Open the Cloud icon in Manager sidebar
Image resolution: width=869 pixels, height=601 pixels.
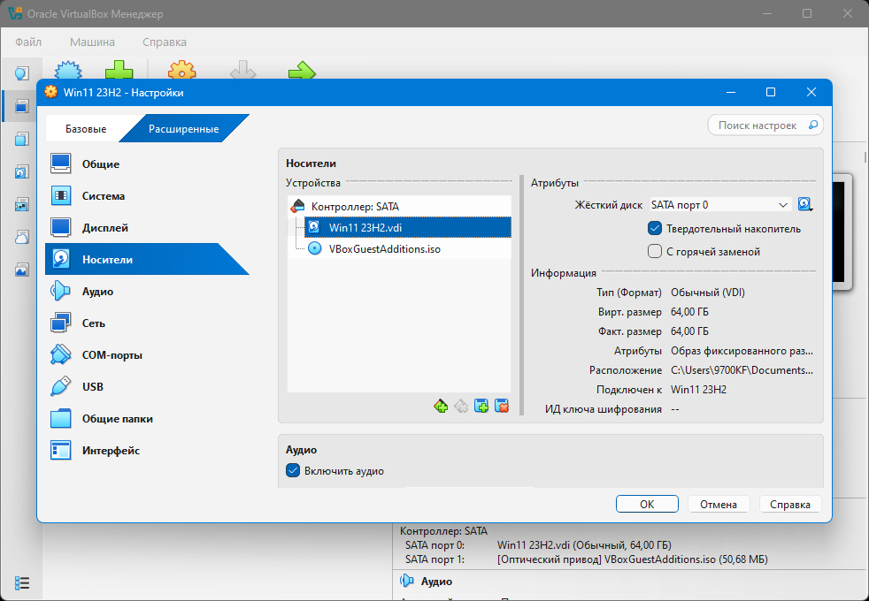point(21,238)
